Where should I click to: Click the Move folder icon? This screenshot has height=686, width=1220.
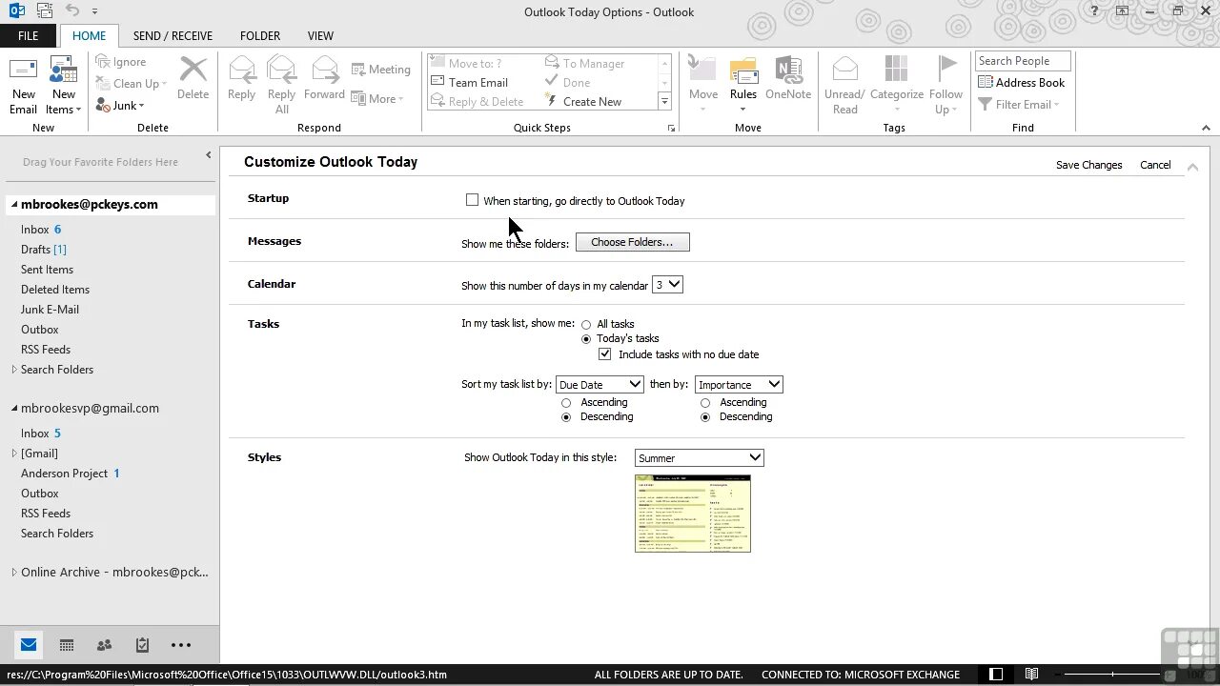[702, 70]
